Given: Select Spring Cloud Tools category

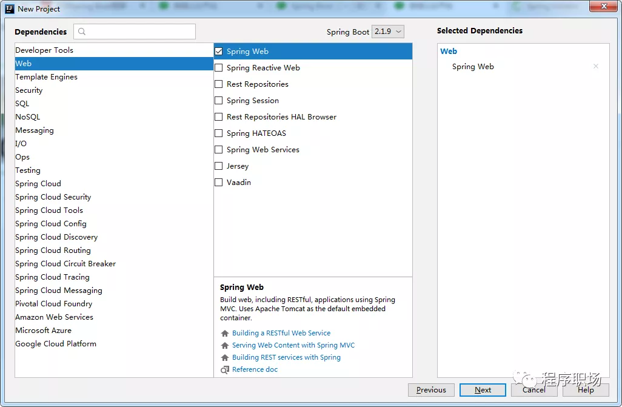Looking at the screenshot, I should [x=114, y=210].
